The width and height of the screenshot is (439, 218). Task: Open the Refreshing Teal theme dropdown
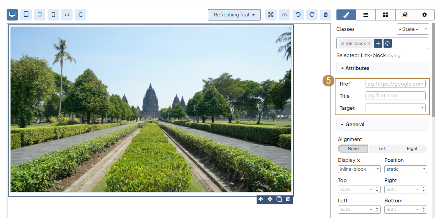tap(234, 15)
